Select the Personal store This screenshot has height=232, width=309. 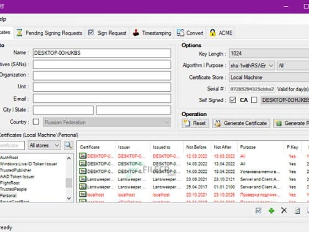[x=8, y=196]
